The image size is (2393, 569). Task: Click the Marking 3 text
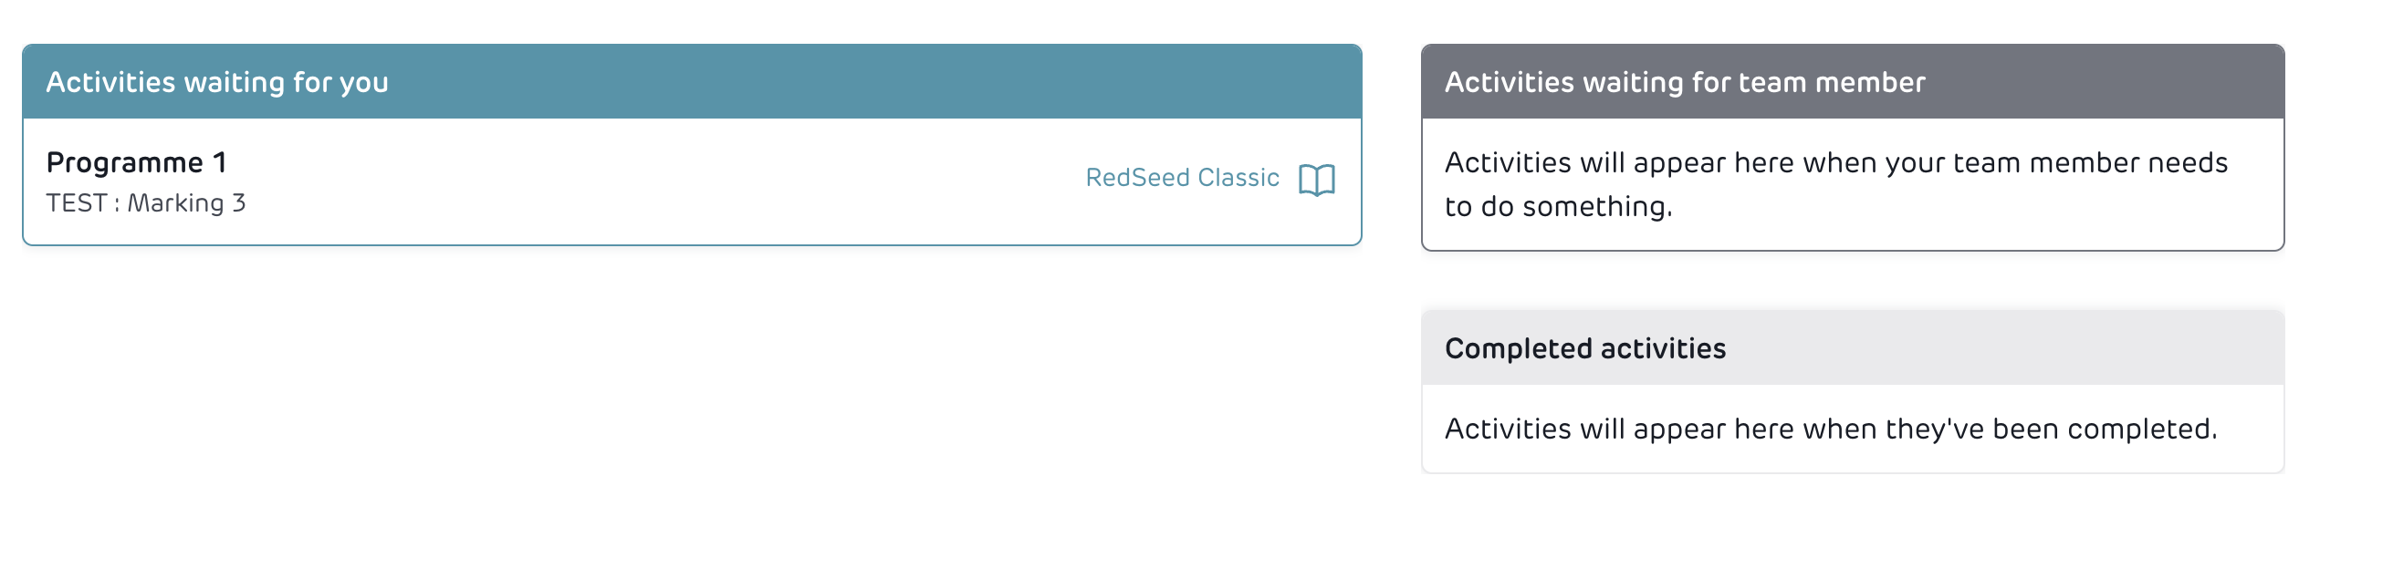(x=186, y=203)
